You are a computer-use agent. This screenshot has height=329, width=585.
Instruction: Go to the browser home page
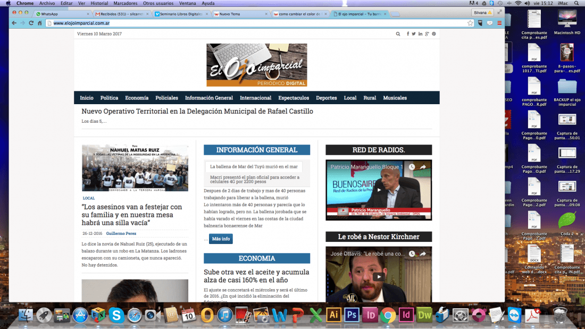39,23
